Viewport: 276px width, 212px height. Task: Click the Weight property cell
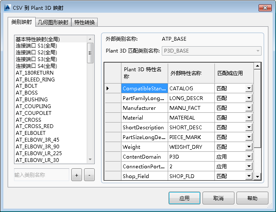coord(144,147)
